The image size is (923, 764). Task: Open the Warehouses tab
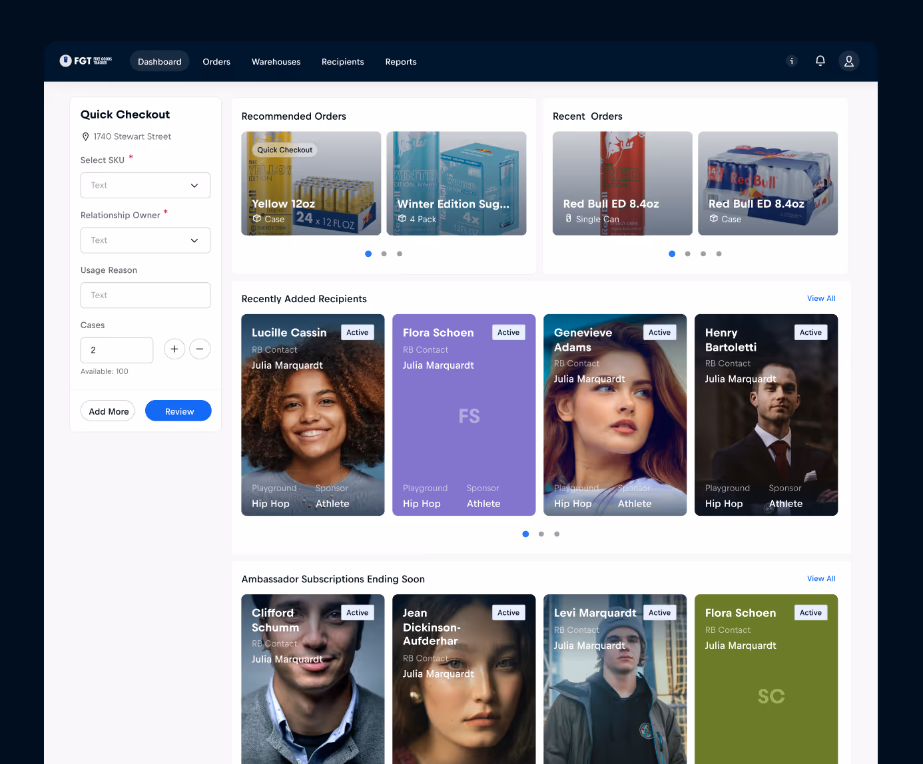pyautogui.click(x=276, y=62)
